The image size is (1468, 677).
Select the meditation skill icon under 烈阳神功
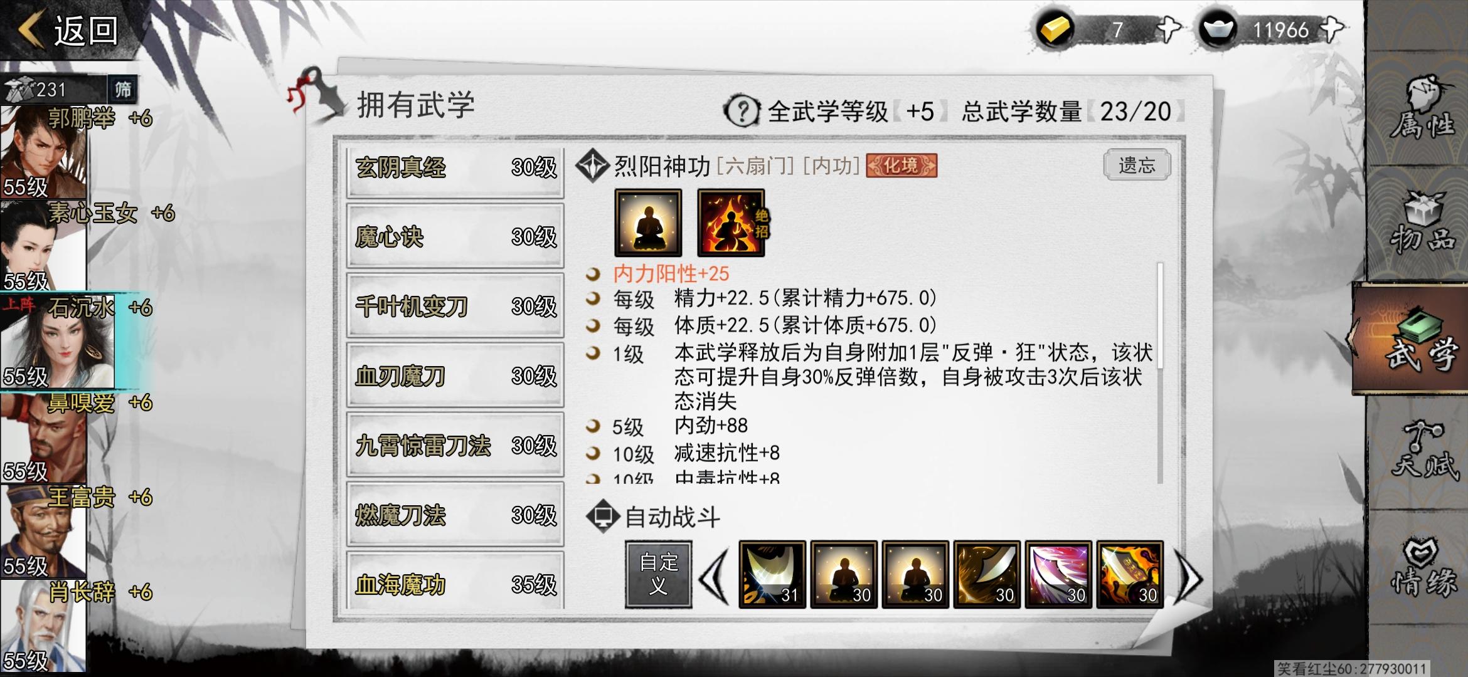(x=648, y=223)
